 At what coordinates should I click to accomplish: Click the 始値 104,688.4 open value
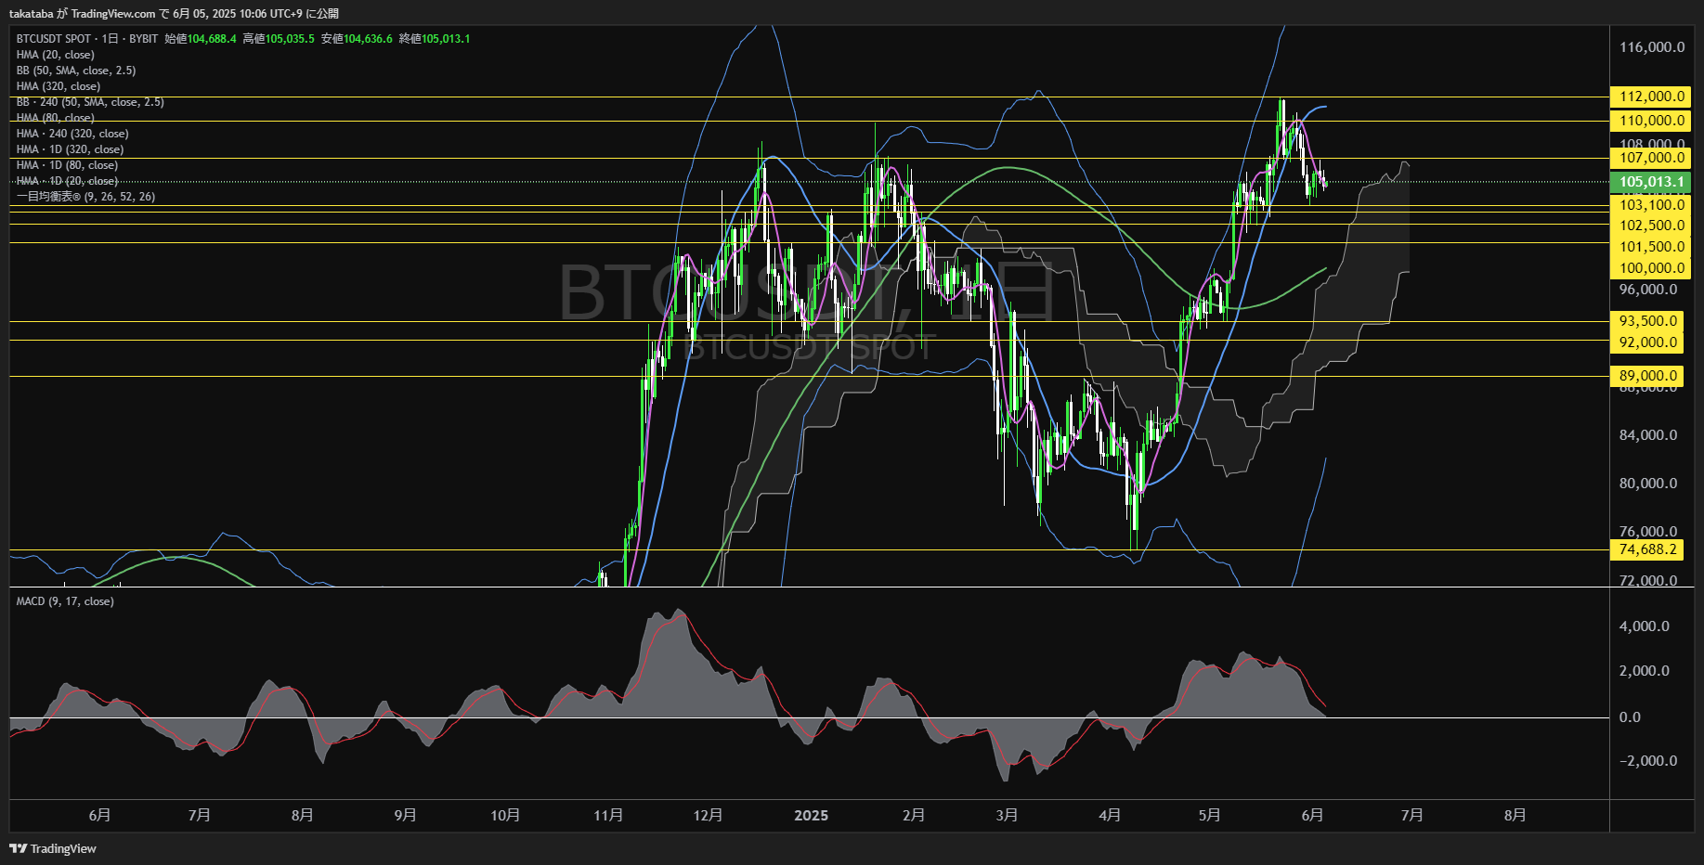[201, 39]
